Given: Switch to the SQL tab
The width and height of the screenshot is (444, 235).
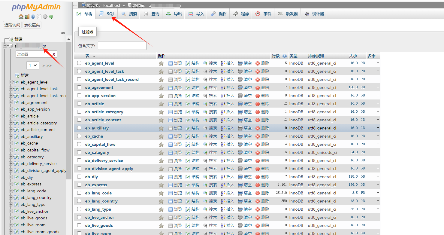Looking at the screenshot, I should (x=107, y=14).
